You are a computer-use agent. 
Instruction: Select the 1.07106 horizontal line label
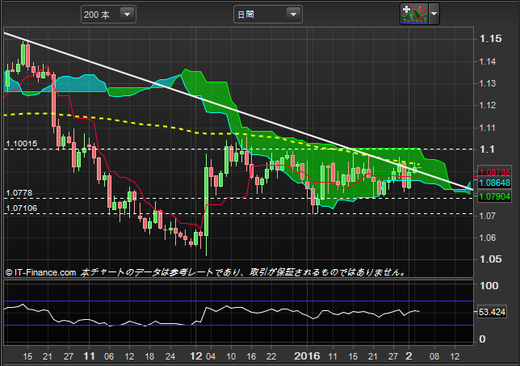coord(22,208)
